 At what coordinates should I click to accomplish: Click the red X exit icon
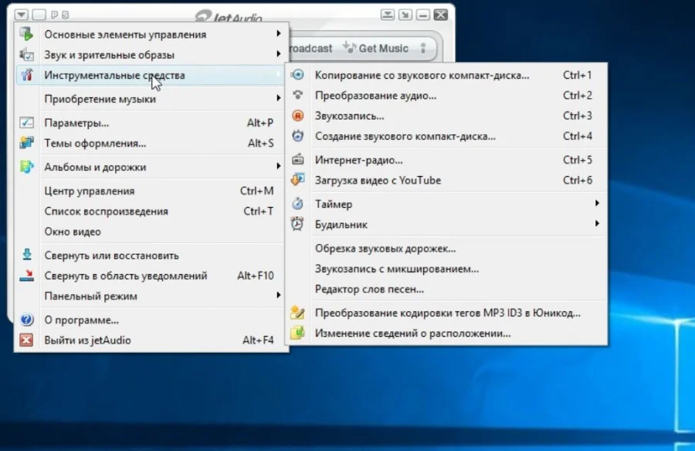pos(26,340)
